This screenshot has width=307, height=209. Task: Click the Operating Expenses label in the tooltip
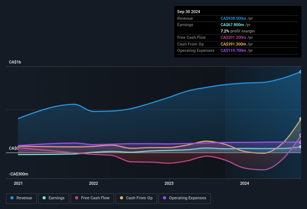pyautogui.click(x=196, y=51)
